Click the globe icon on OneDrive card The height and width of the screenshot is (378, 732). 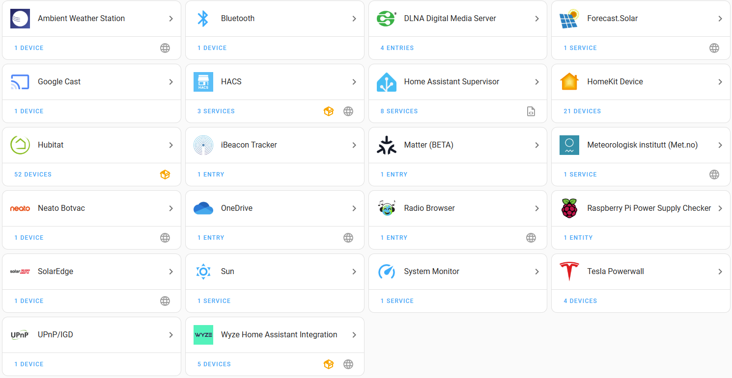tap(348, 238)
